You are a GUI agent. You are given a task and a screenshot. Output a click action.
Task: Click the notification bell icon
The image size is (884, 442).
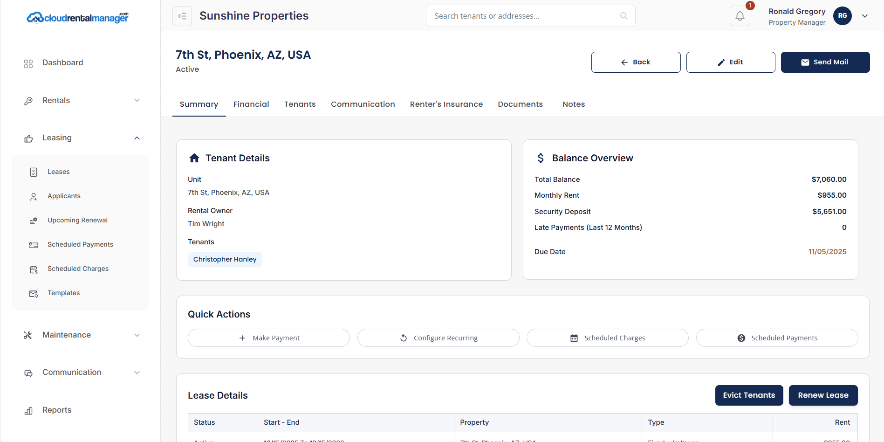(x=740, y=16)
